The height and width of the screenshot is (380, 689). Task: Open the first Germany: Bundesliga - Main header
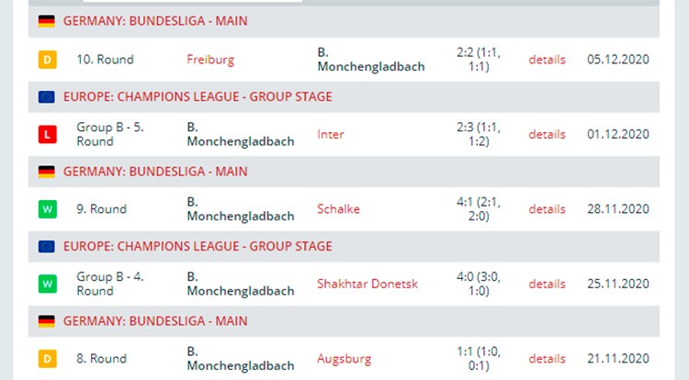point(155,21)
